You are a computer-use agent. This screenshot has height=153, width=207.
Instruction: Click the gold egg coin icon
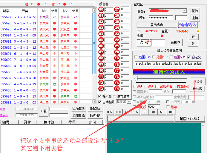click(198, 31)
